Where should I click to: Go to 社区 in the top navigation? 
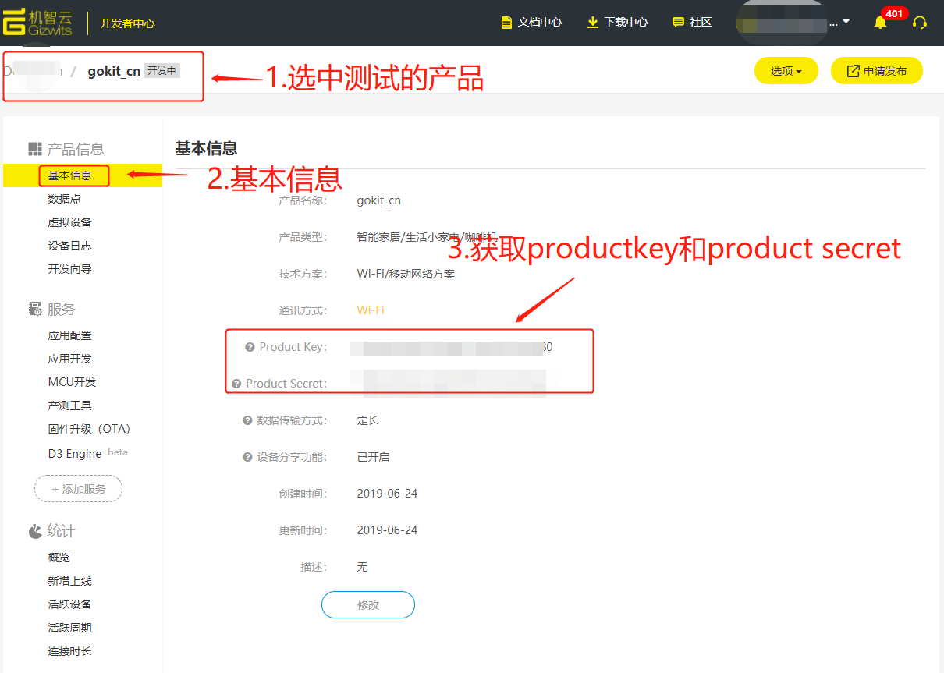pos(692,23)
